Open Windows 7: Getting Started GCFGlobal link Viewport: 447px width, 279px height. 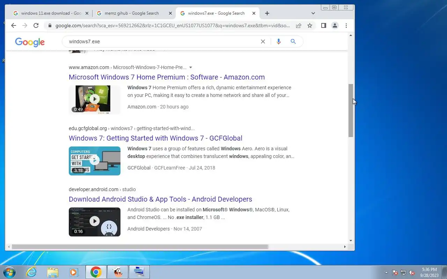(155, 138)
